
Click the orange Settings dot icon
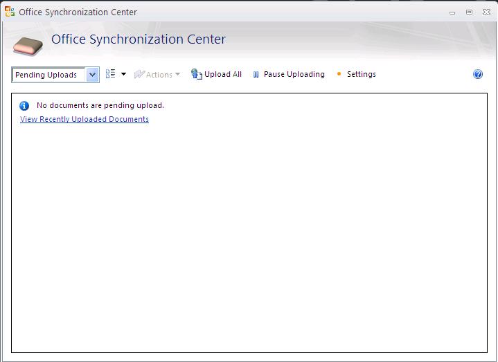(339, 74)
